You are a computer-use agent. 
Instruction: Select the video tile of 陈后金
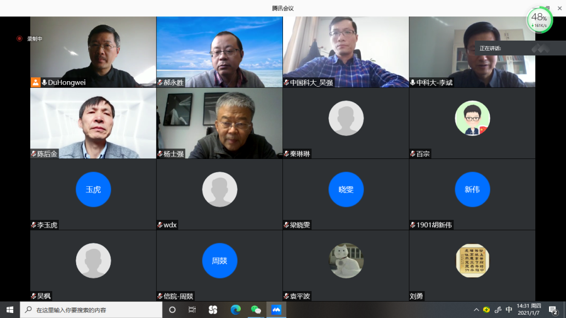[x=93, y=123]
